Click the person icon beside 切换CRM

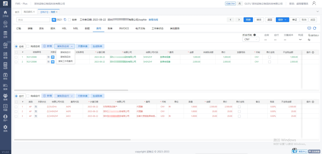click(x=239, y=4)
